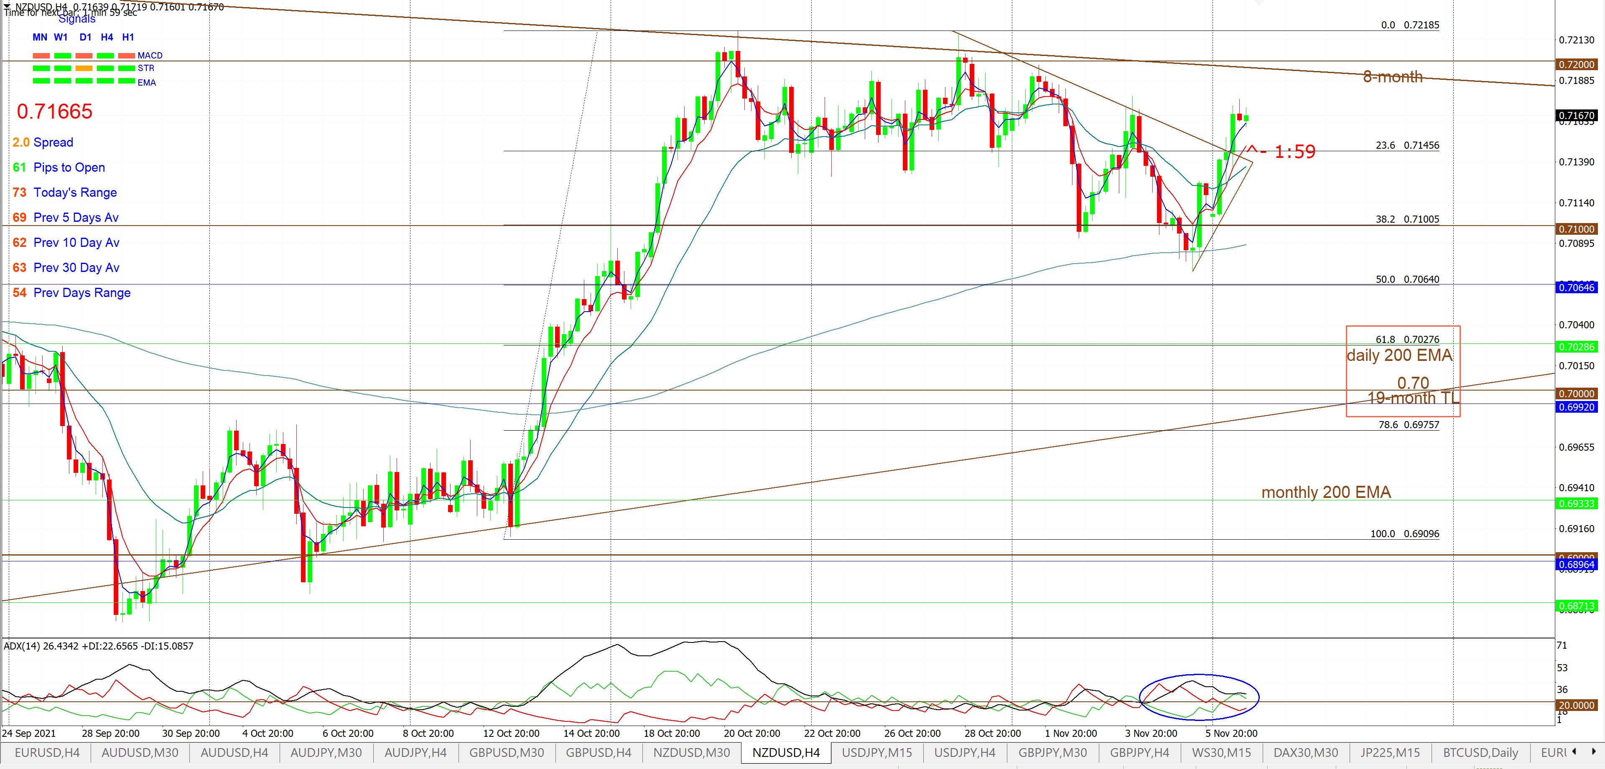Select the AUDUSD,H4 tab
Image resolution: width=1605 pixels, height=769 pixels.
point(234,752)
